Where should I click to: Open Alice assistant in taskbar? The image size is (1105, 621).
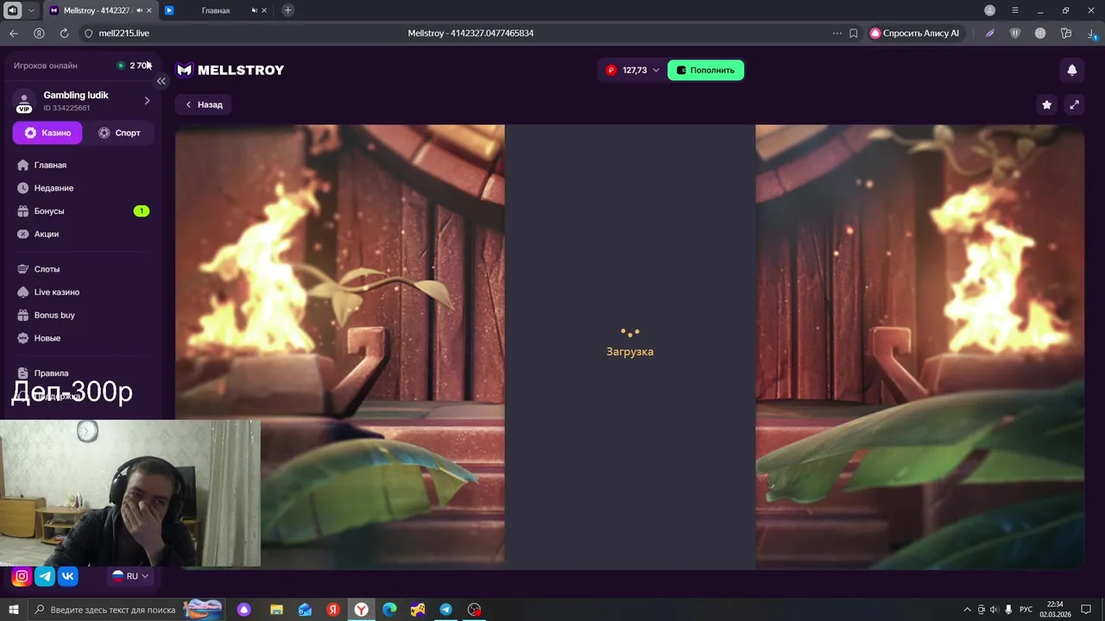(x=244, y=610)
